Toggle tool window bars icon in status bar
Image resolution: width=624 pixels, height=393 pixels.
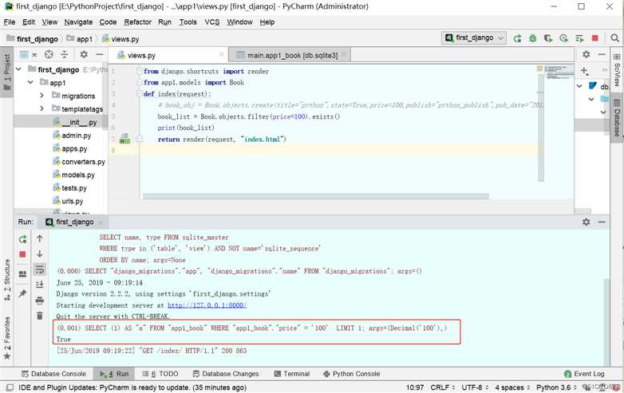10,387
